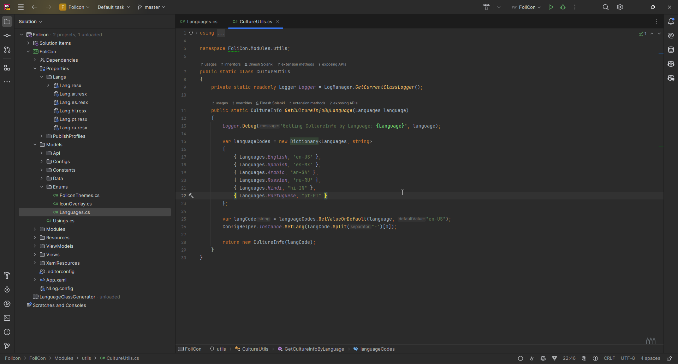This screenshot has width=678, height=364.
Task: Collapse the Langs folder
Action: pos(42,77)
